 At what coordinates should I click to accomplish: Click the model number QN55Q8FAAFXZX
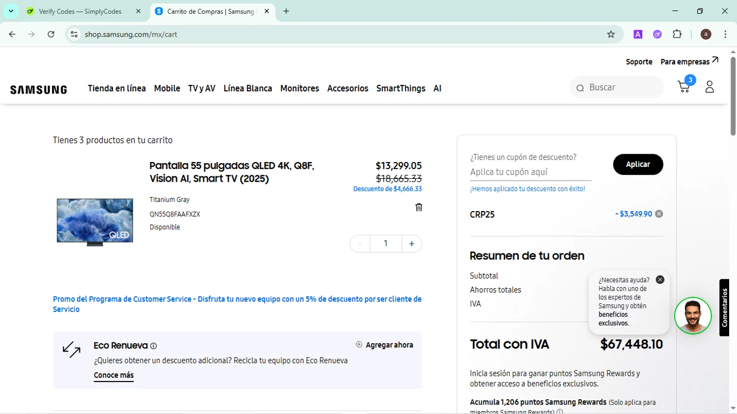pos(175,214)
